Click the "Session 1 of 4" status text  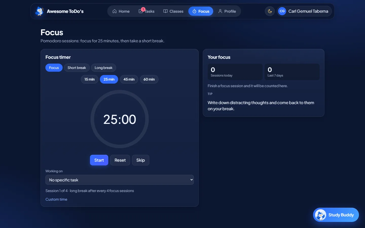(x=90, y=191)
